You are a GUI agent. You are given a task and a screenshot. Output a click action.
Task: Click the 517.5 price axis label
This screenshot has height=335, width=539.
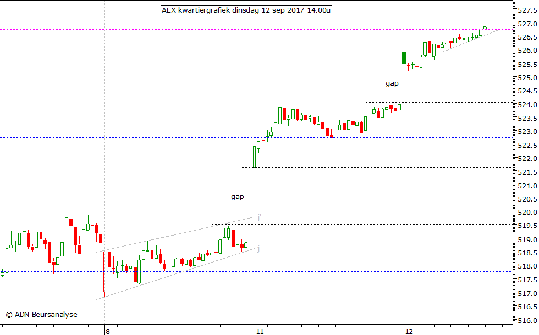point(527,280)
